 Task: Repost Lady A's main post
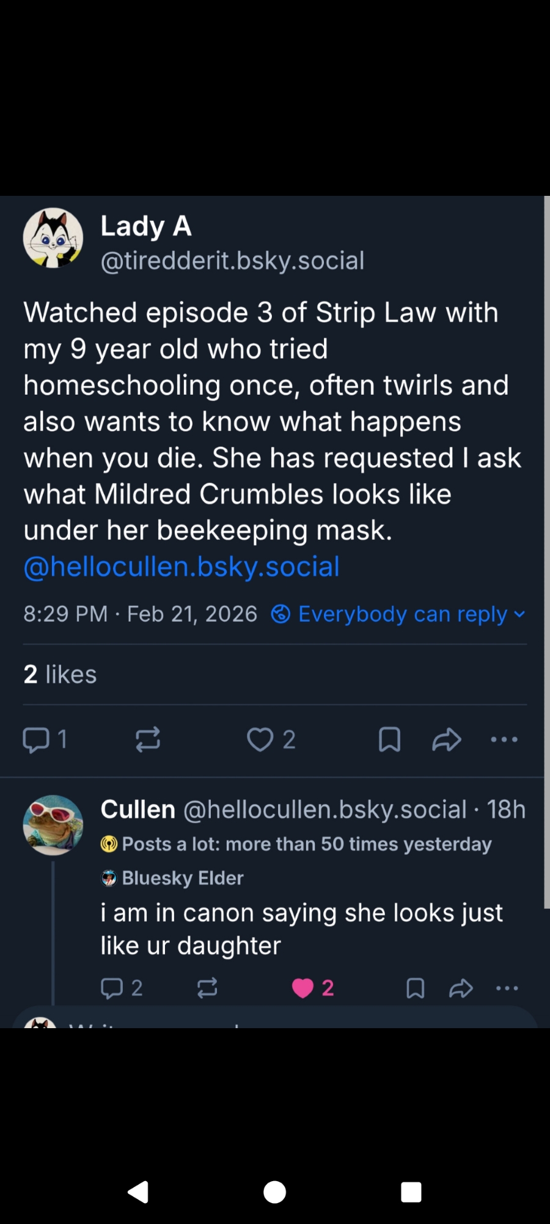pos(148,739)
